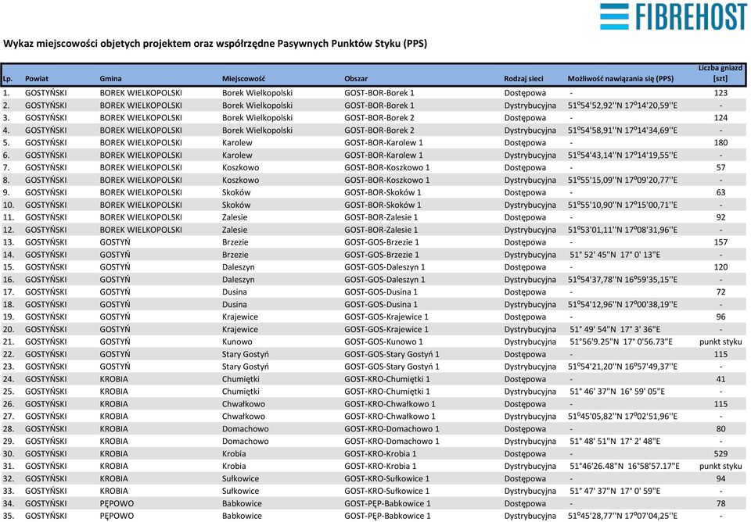Viewport: 751px width, 522px height.
Task: Select coordinates 51°45'28,77''N 17°07'04,25''E
Action: pos(623,516)
